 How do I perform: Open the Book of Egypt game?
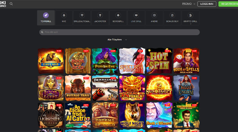pyautogui.click(x=51, y=88)
